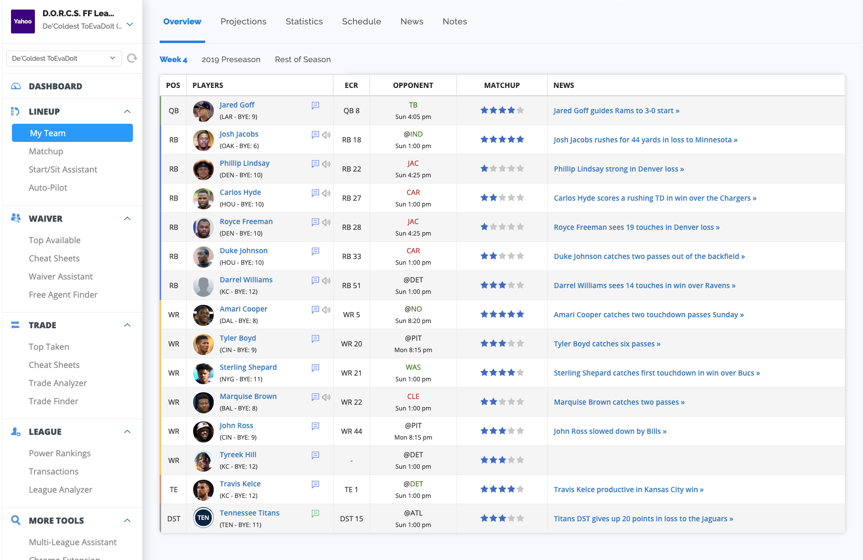Open Royce Freeman's note icon
The image size is (863, 560).
click(316, 222)
